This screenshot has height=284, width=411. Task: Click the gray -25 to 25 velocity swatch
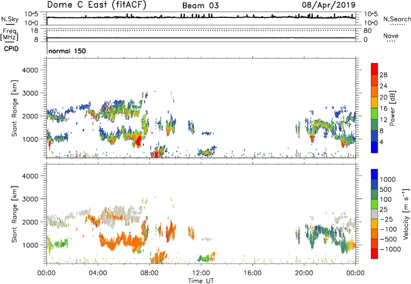[375, 214]
